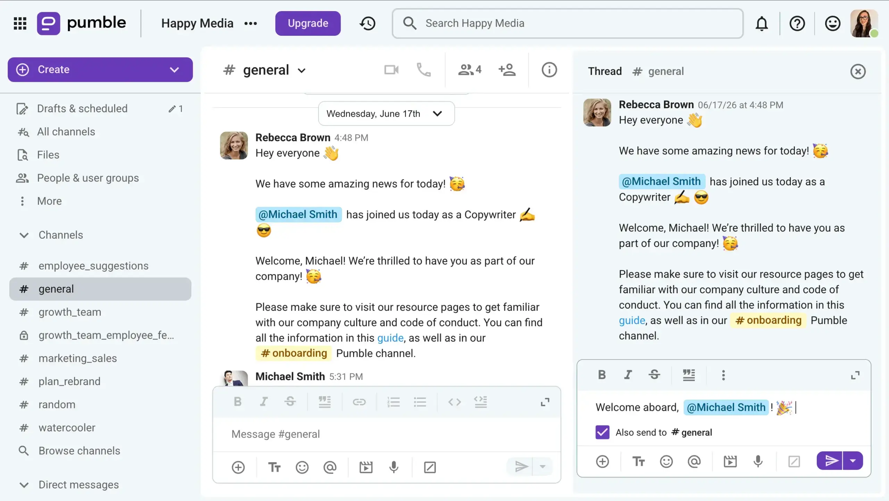Open message history clock icon
This screenshot has width=889, height=501.
[367, 23]
